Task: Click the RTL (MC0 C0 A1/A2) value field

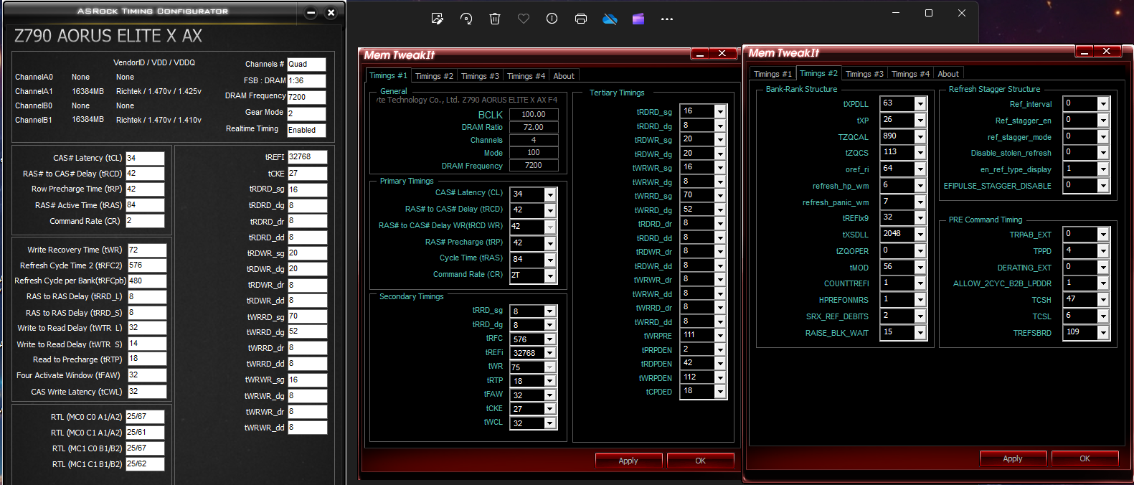Action: click(145, 417)
